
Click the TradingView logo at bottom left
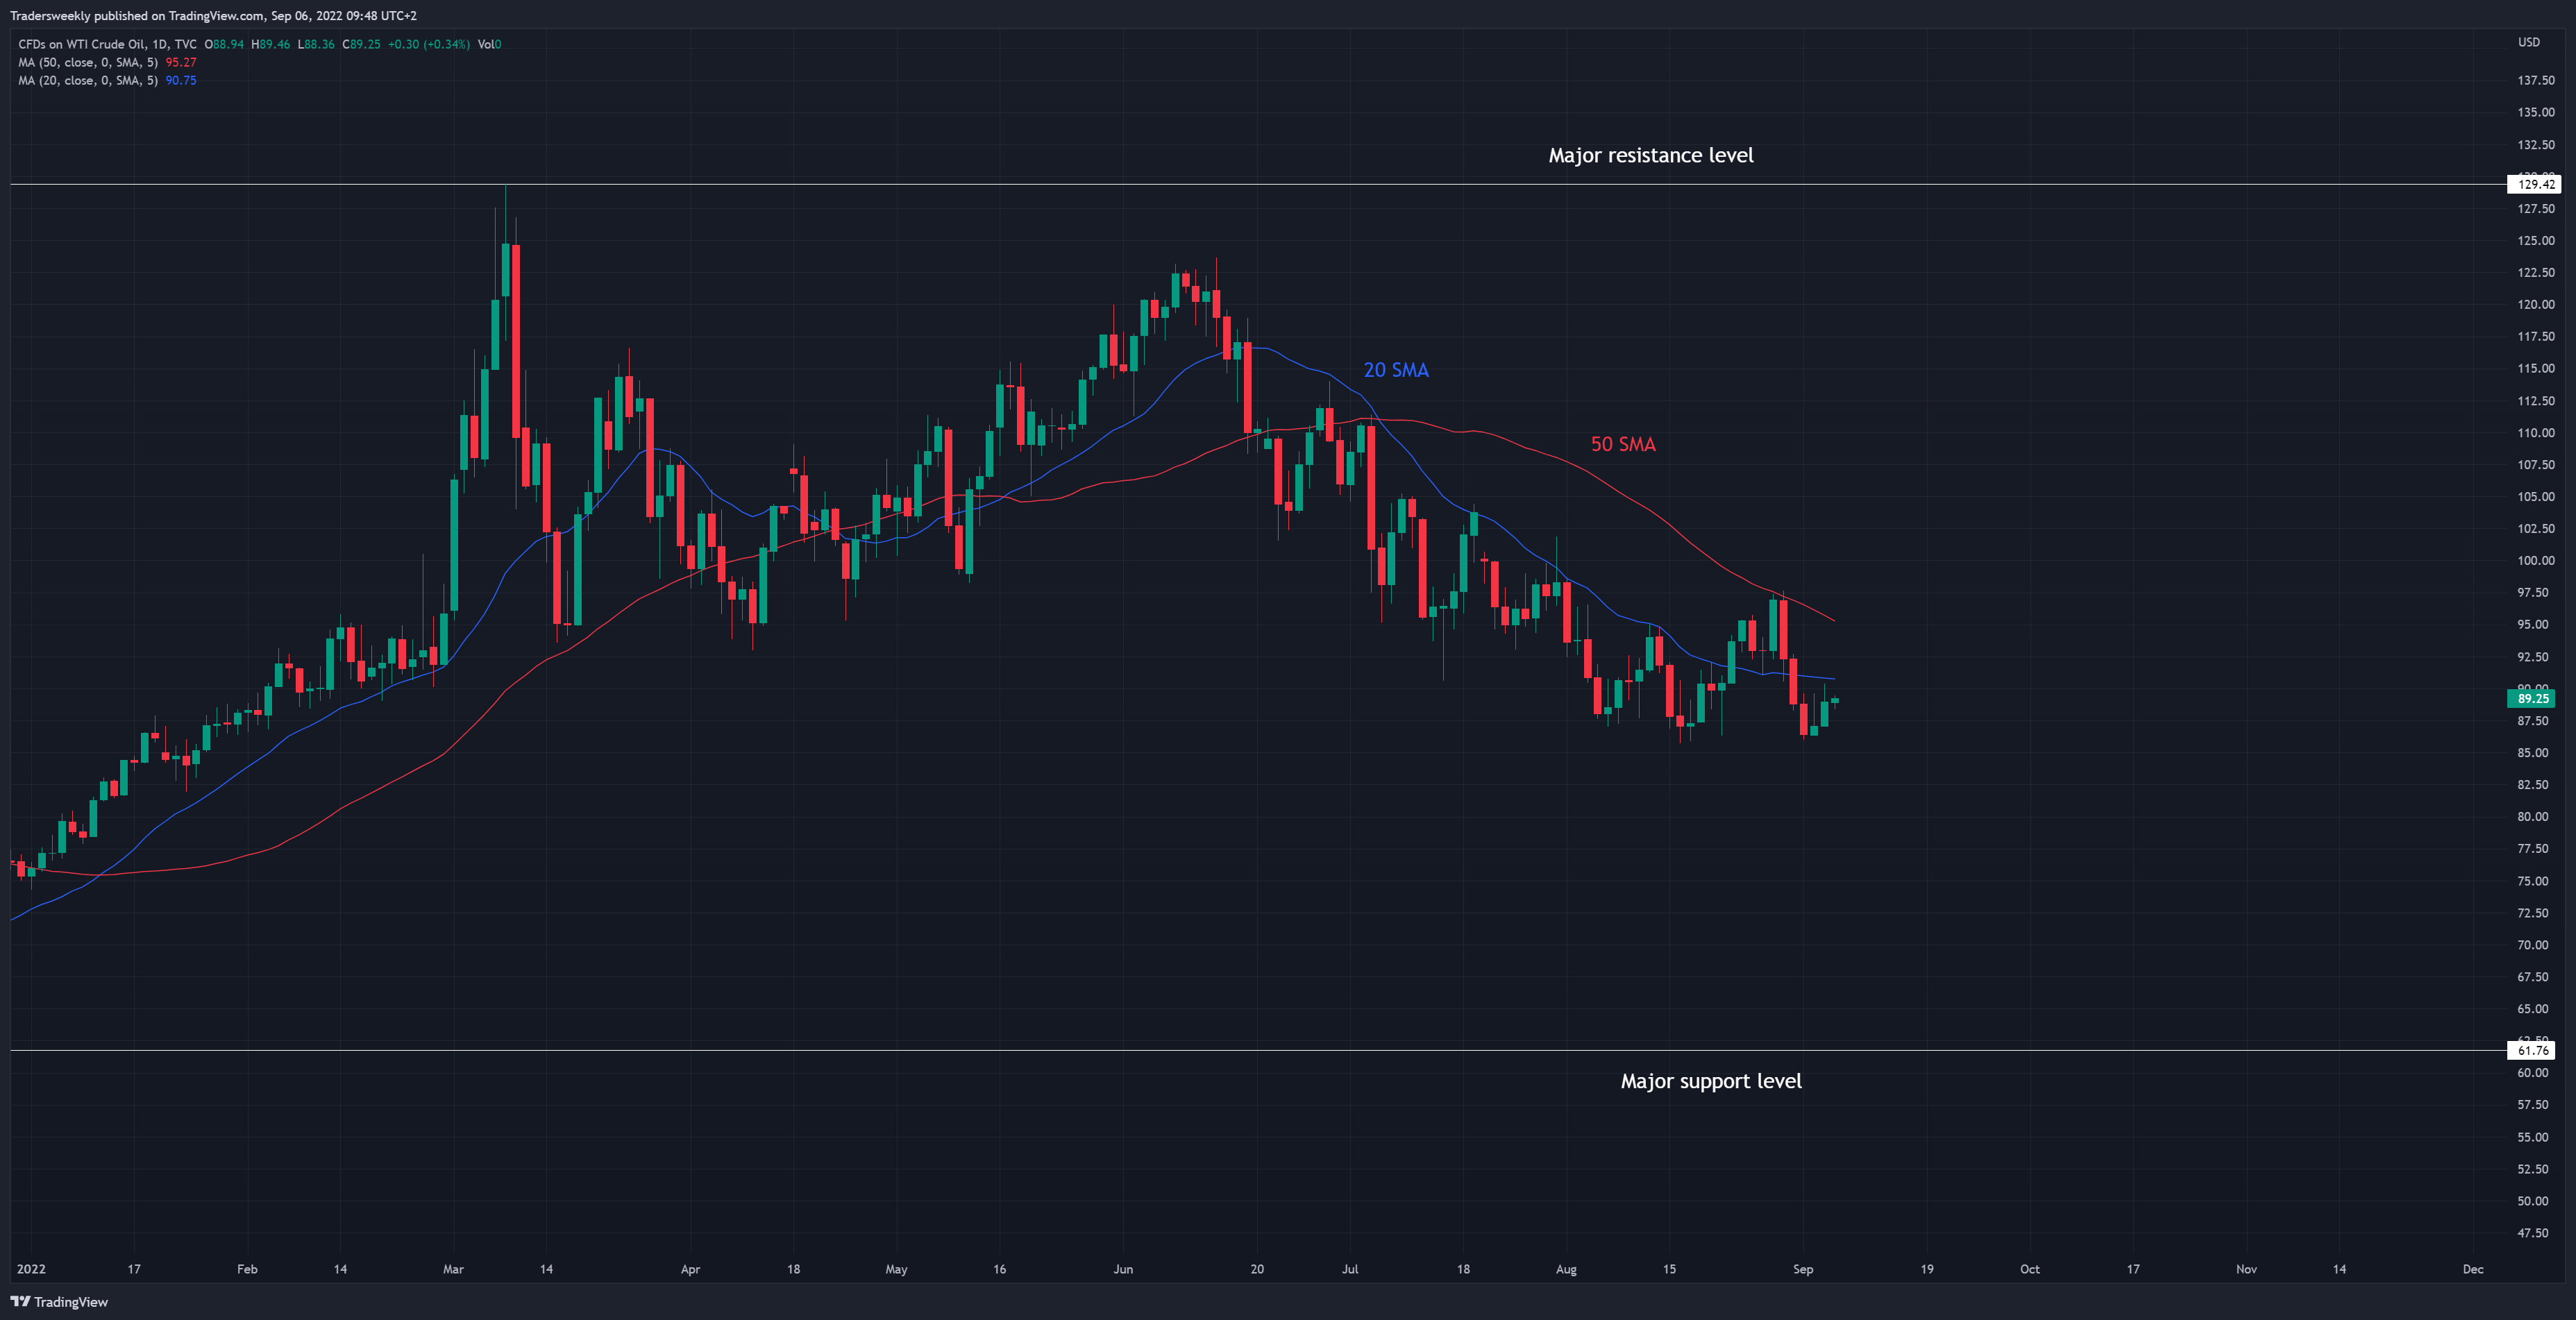coord(59,1301)
